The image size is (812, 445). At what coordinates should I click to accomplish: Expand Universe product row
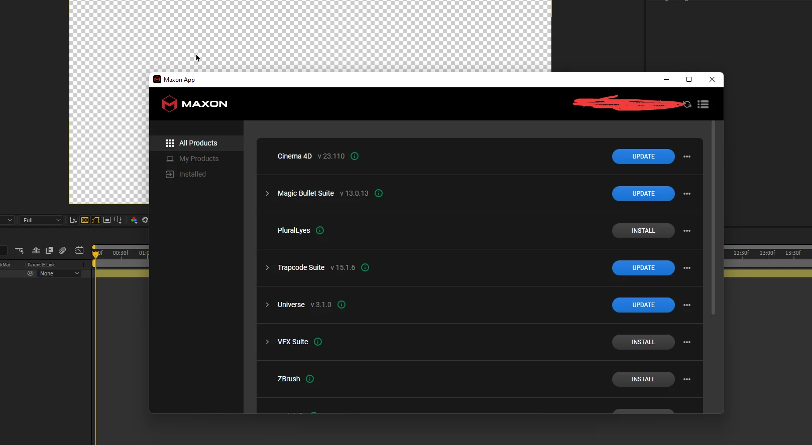(x=267, y=305)
